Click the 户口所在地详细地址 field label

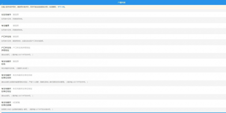click(x=6, y=49)
